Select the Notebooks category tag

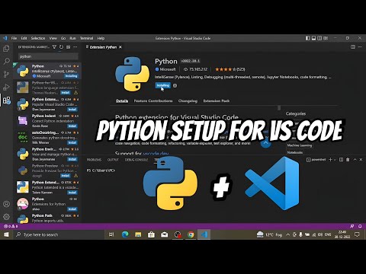295,152
